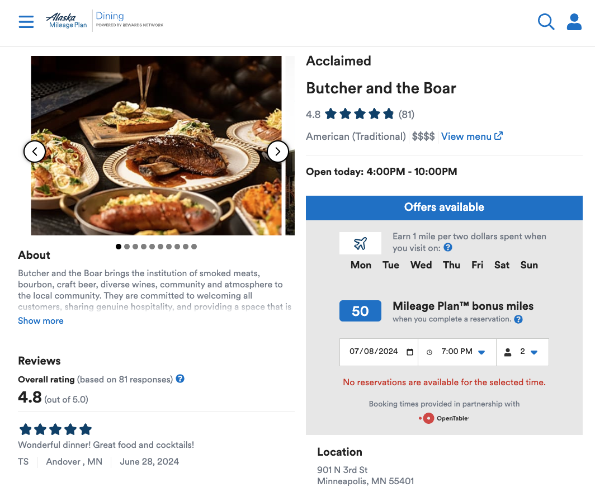Open the help tooltip next to mile earnings
Viewport: 595px width, 487px height.
[447, 248]
